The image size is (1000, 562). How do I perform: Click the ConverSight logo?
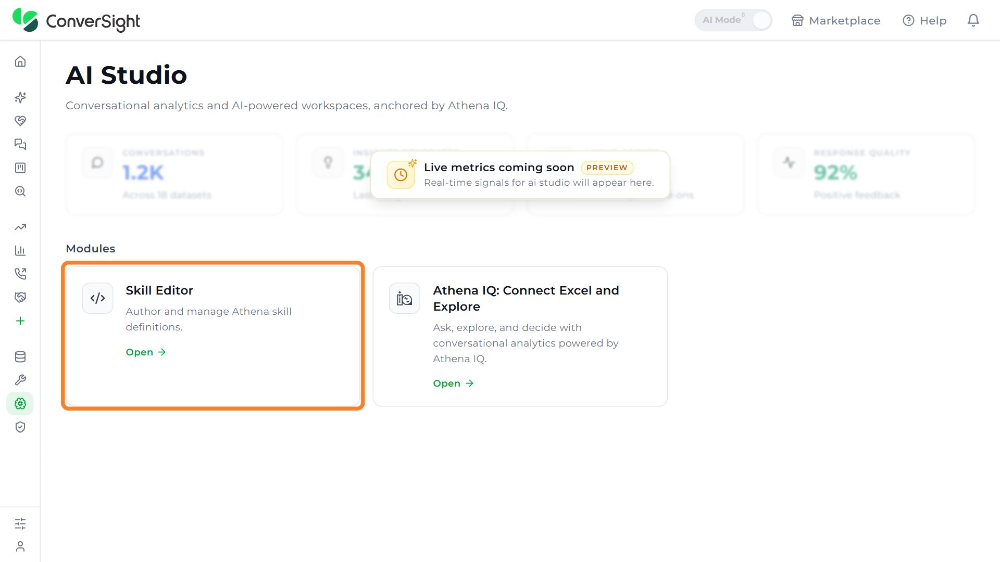(76, 20)
